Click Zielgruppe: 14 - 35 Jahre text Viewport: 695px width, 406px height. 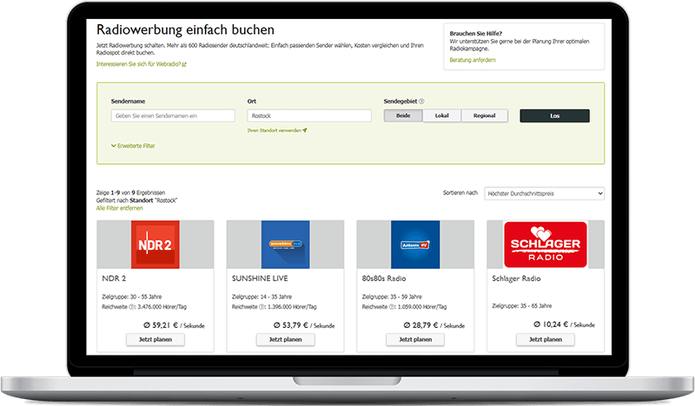tap(261, 297)
